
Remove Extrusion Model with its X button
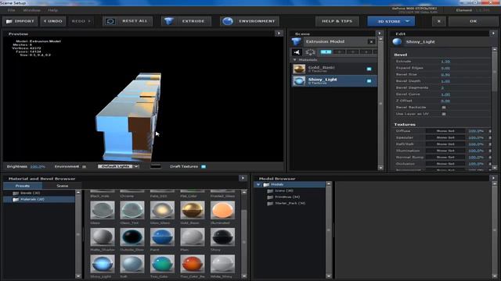click(x=371, y=41)
